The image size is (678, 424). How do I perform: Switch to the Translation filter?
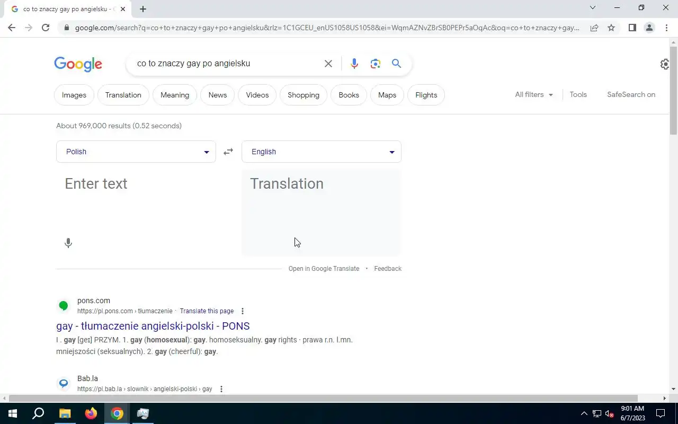123,95
